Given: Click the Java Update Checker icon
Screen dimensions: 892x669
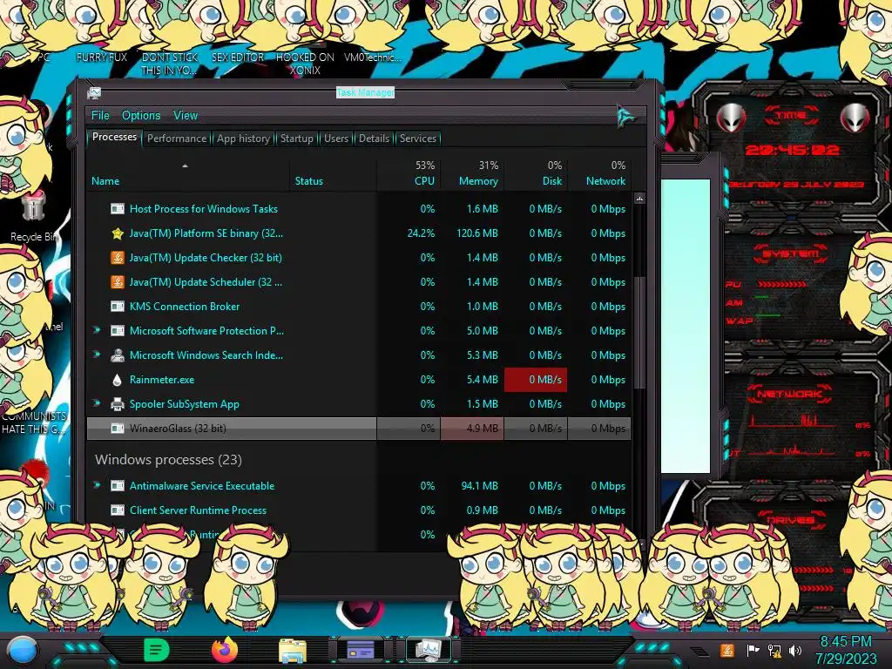Looking at the screenshot, I should point(118,258).
